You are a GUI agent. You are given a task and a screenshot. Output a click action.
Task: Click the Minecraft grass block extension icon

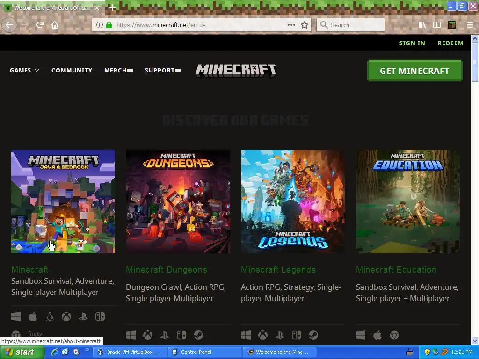point(452,25)
